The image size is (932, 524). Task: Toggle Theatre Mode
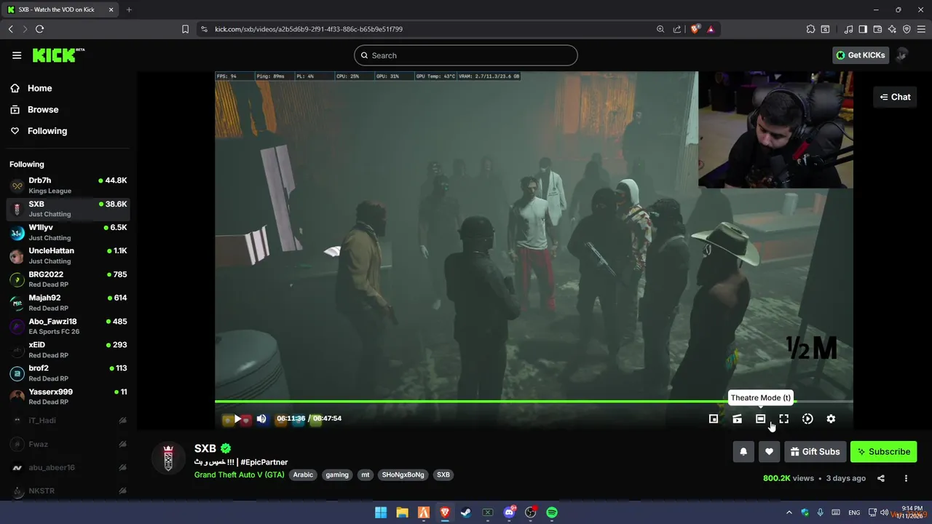click(x=760, y=418)
